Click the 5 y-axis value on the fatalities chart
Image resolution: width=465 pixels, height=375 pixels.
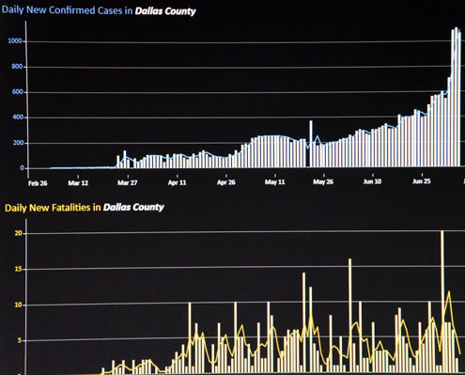pyautogui.click(x=20, y=340)
